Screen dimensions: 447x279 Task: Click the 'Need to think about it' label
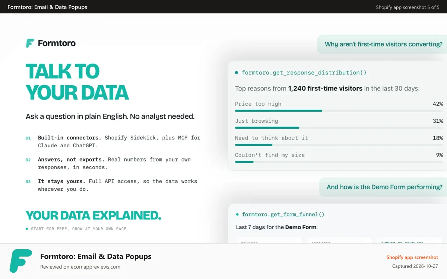(272, 138)
